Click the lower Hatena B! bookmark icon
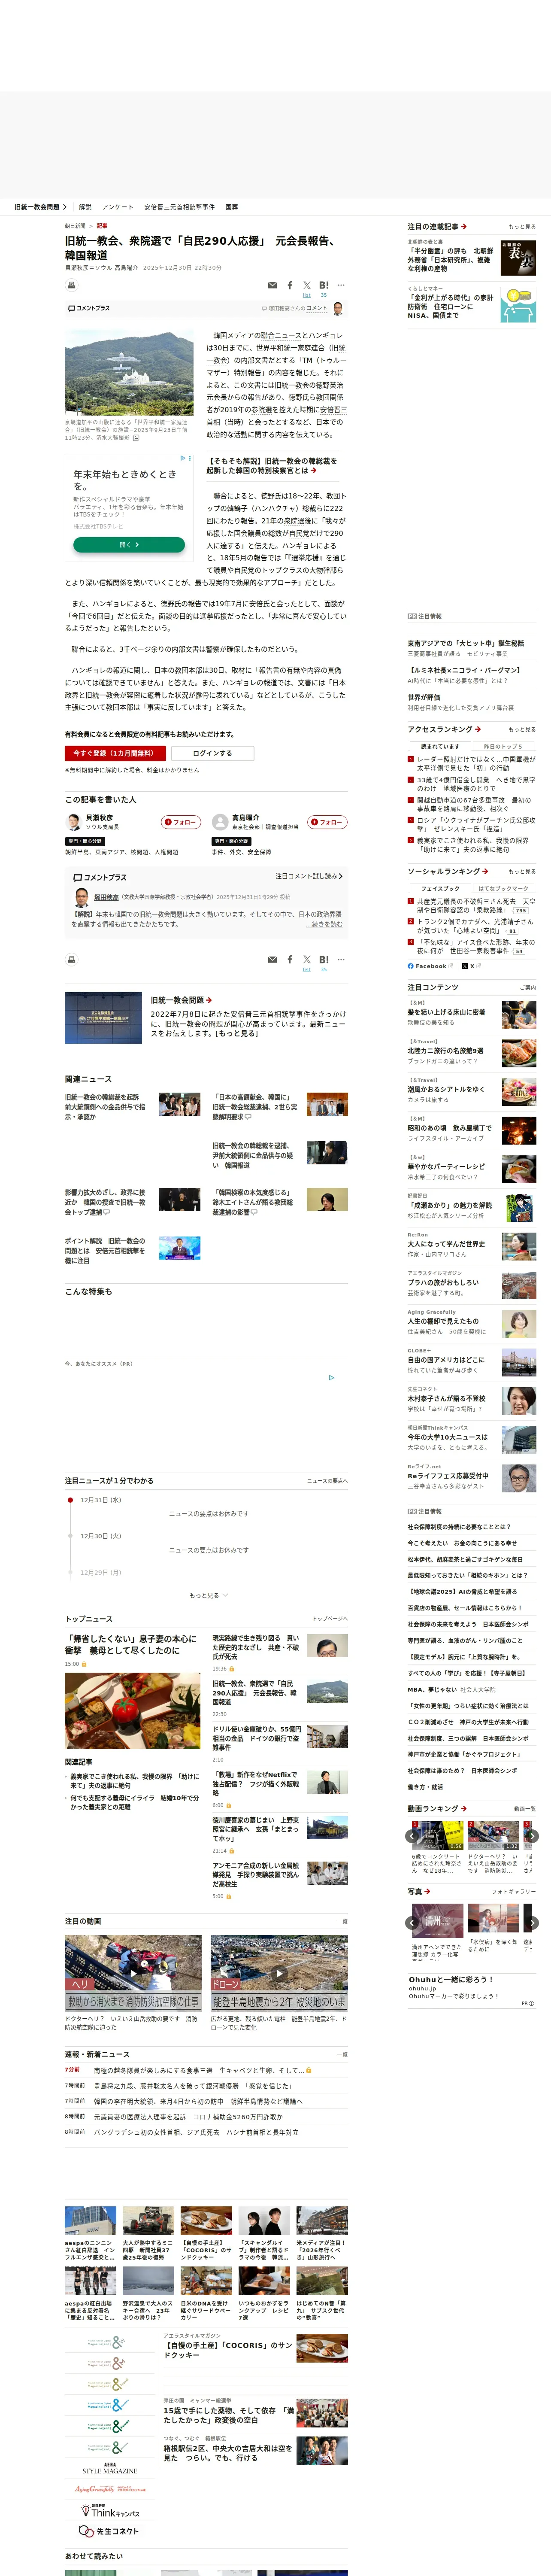Viewport: 551px width, 2576px height. 324,960
